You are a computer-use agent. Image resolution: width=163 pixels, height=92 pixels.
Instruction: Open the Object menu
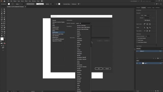coord(15,1)
